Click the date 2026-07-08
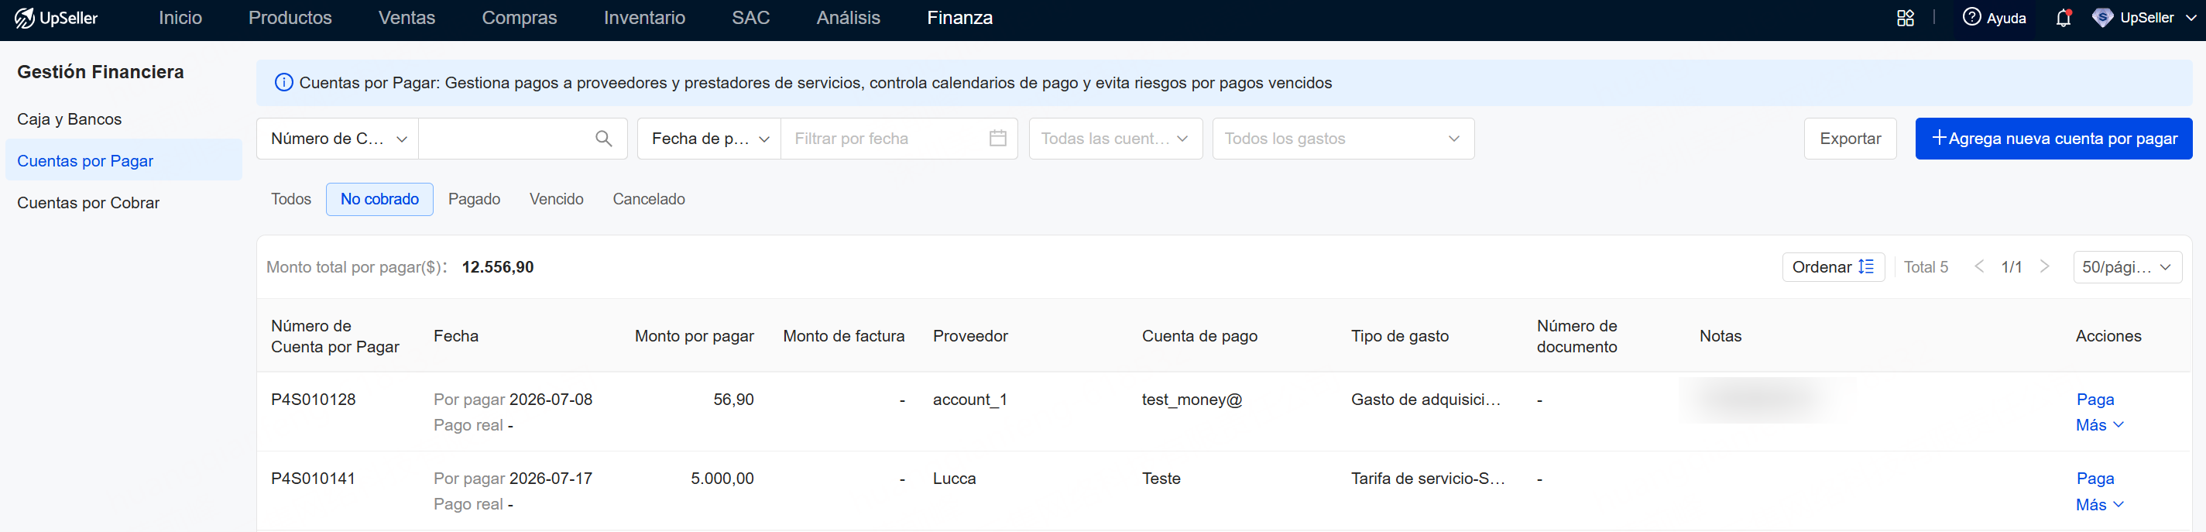The width and height of the screenshot is (2206, 532). 551,400
